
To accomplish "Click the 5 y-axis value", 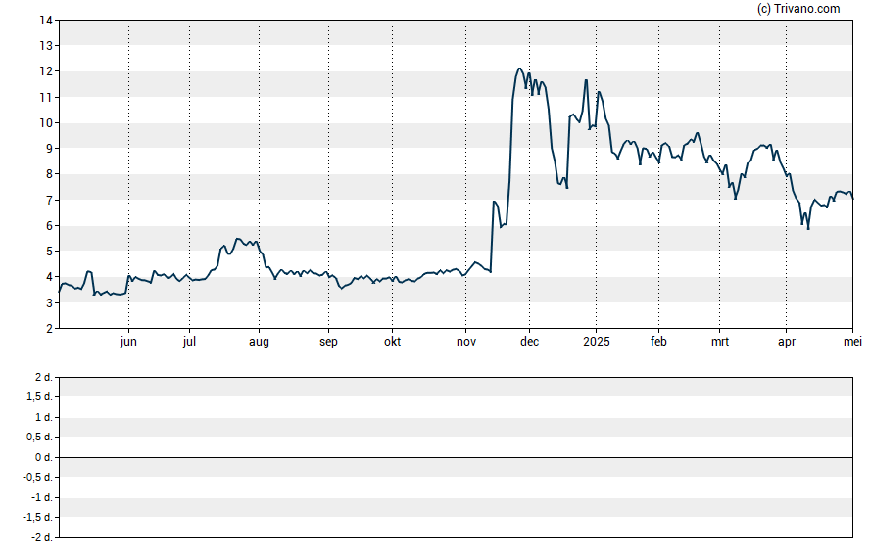I will click(49, 252).
